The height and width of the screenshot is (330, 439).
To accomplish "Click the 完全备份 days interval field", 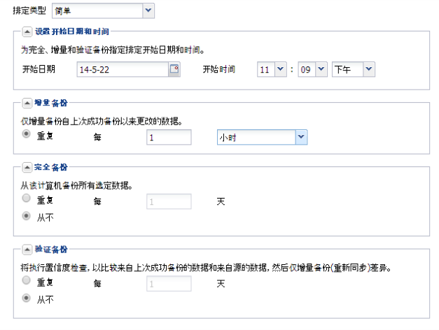I will [169, 201].
